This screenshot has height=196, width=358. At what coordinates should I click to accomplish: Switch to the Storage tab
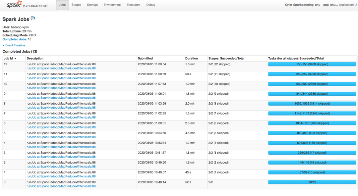tap(92, 5)
